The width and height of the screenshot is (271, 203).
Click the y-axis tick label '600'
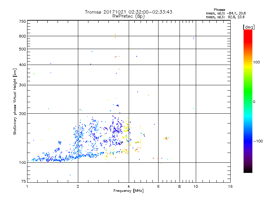pyautogui.click(x=22, y=36)
